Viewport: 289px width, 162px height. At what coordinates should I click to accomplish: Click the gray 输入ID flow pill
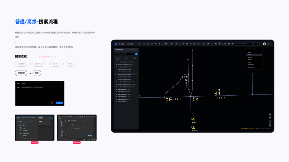point(55,64)
